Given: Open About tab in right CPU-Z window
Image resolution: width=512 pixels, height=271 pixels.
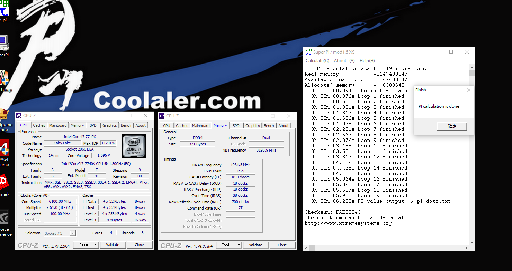Looking at the screenshot, I should (284, 126).
